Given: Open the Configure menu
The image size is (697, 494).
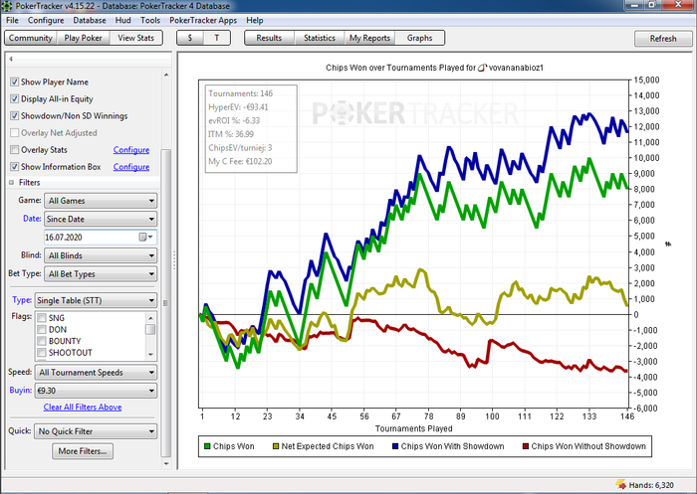Looking at the screenshot, I should click(46, 21).
